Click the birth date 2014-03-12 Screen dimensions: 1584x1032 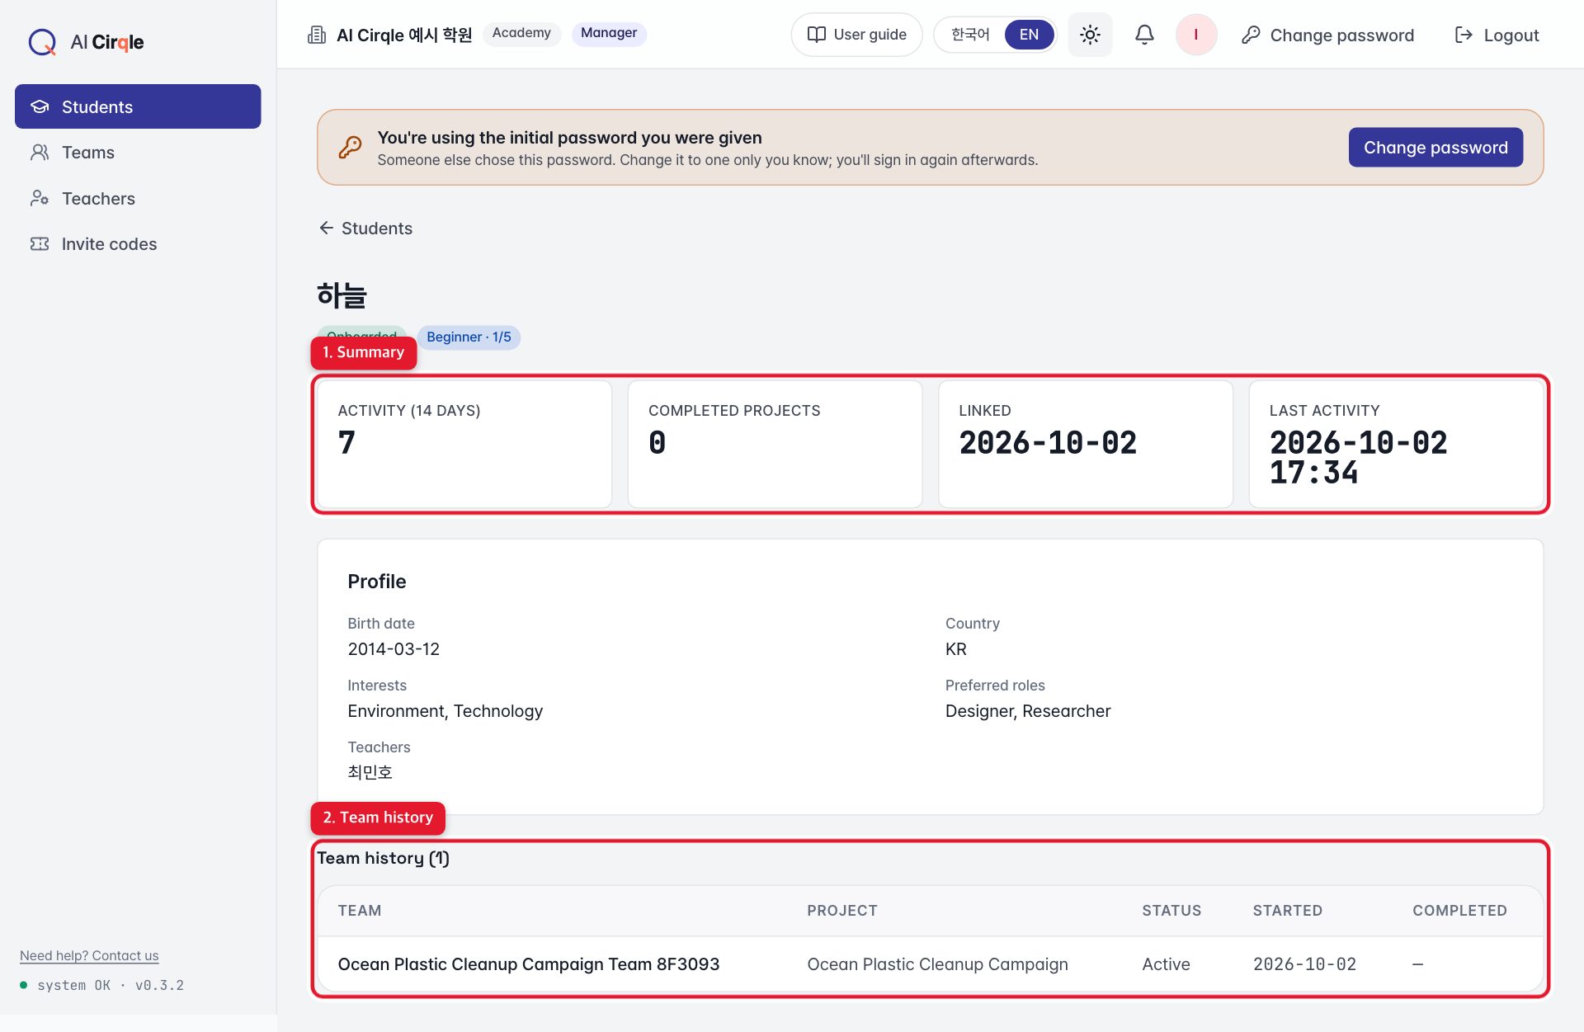click(394, 649)
